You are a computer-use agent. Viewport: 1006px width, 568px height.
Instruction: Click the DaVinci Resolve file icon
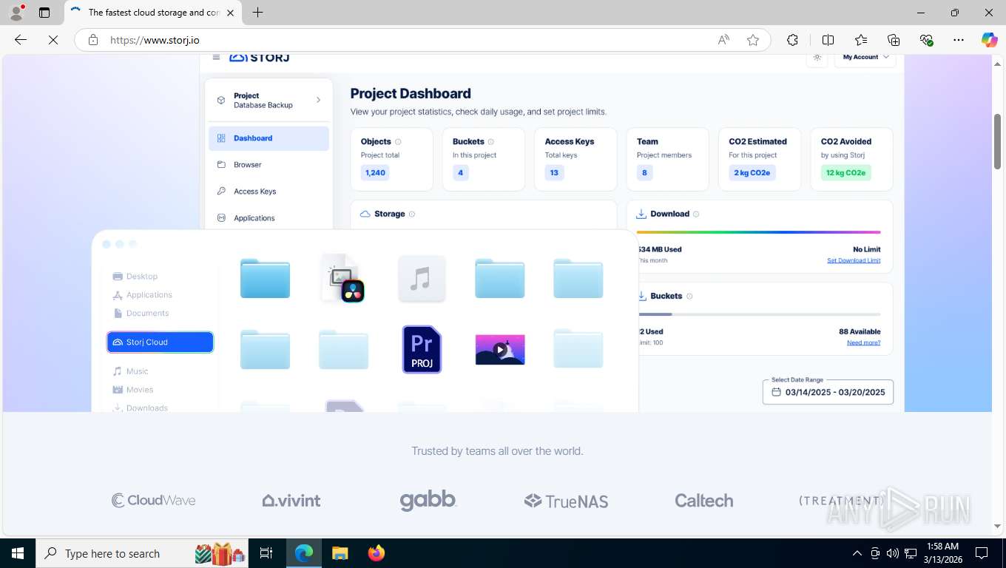[343, 278]
